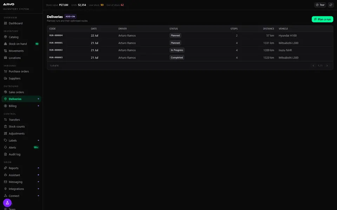This screenshot has height=210, width=337.
Task: Open the Audit log menu item
Action: point(21,154)
